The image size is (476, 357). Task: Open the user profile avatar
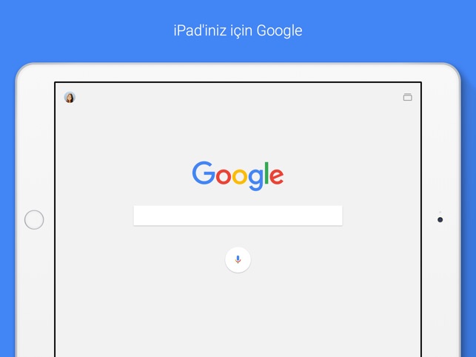pyautogui.click(x=70, y=97)
